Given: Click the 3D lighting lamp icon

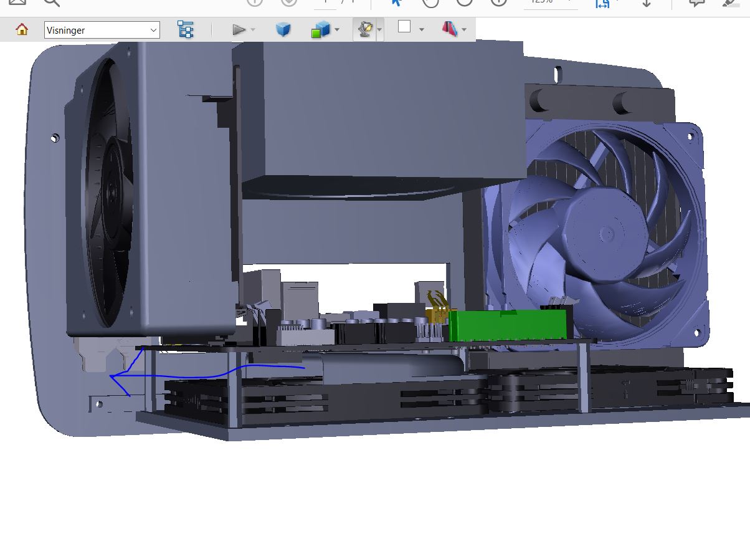Looking at the screenshot, I should pyautogui.click(x=364, y=29).
